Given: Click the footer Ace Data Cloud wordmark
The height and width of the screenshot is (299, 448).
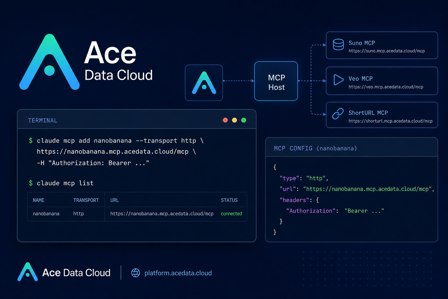Looking at the screenshot, I should 76,273.
